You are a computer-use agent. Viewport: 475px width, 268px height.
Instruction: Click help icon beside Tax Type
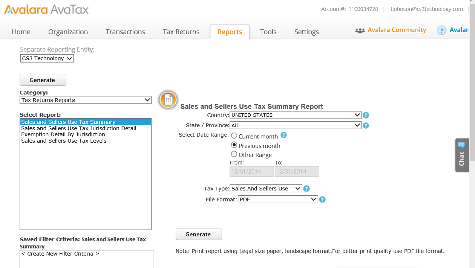coord(306,189)
